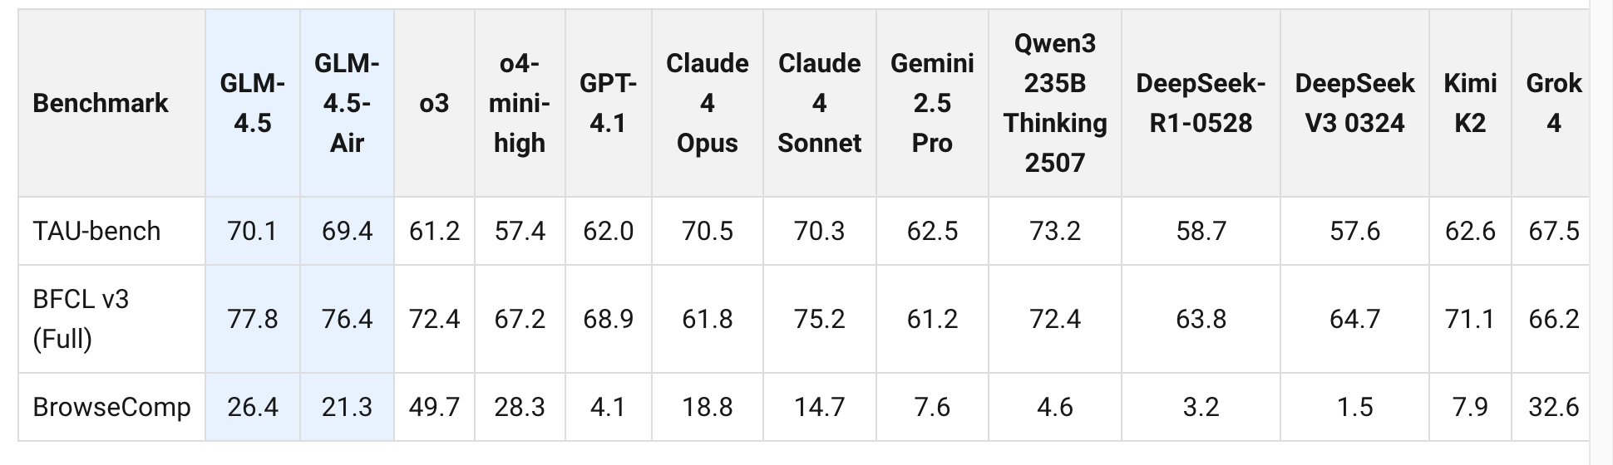Select the o4-mini-high column header
1613x465 pixels.
point(520,103)
